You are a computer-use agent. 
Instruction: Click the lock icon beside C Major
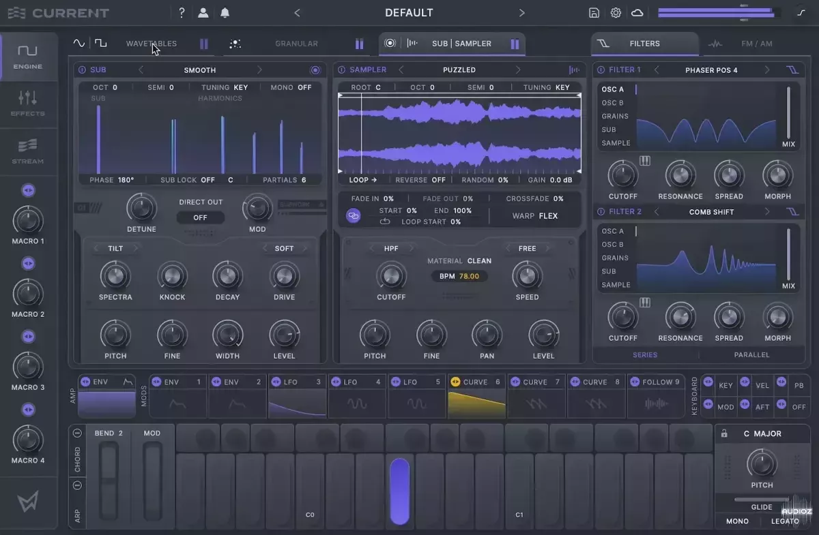click(724, 433)
